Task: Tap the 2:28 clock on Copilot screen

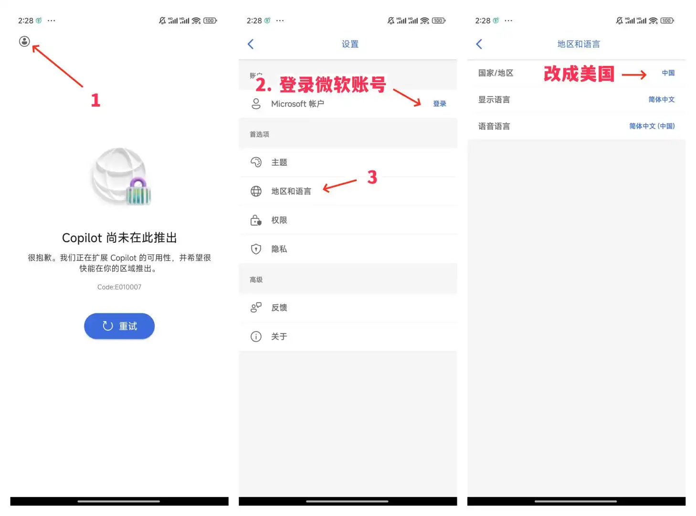Action: tap(26, 21)
